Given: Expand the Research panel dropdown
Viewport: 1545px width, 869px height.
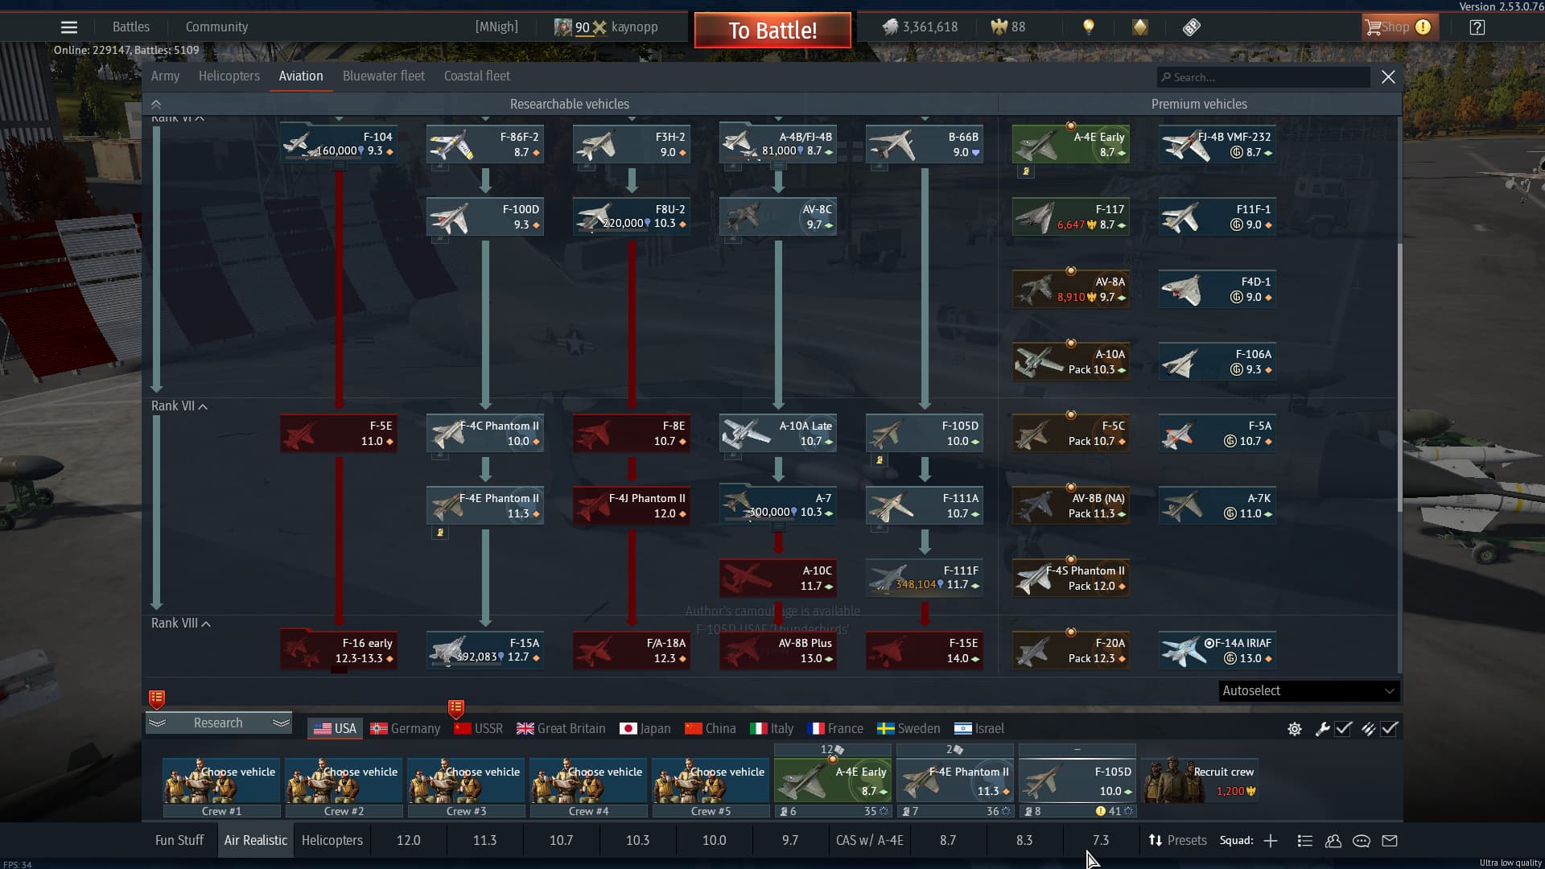Looking at the screenshot, I should 218,723.
